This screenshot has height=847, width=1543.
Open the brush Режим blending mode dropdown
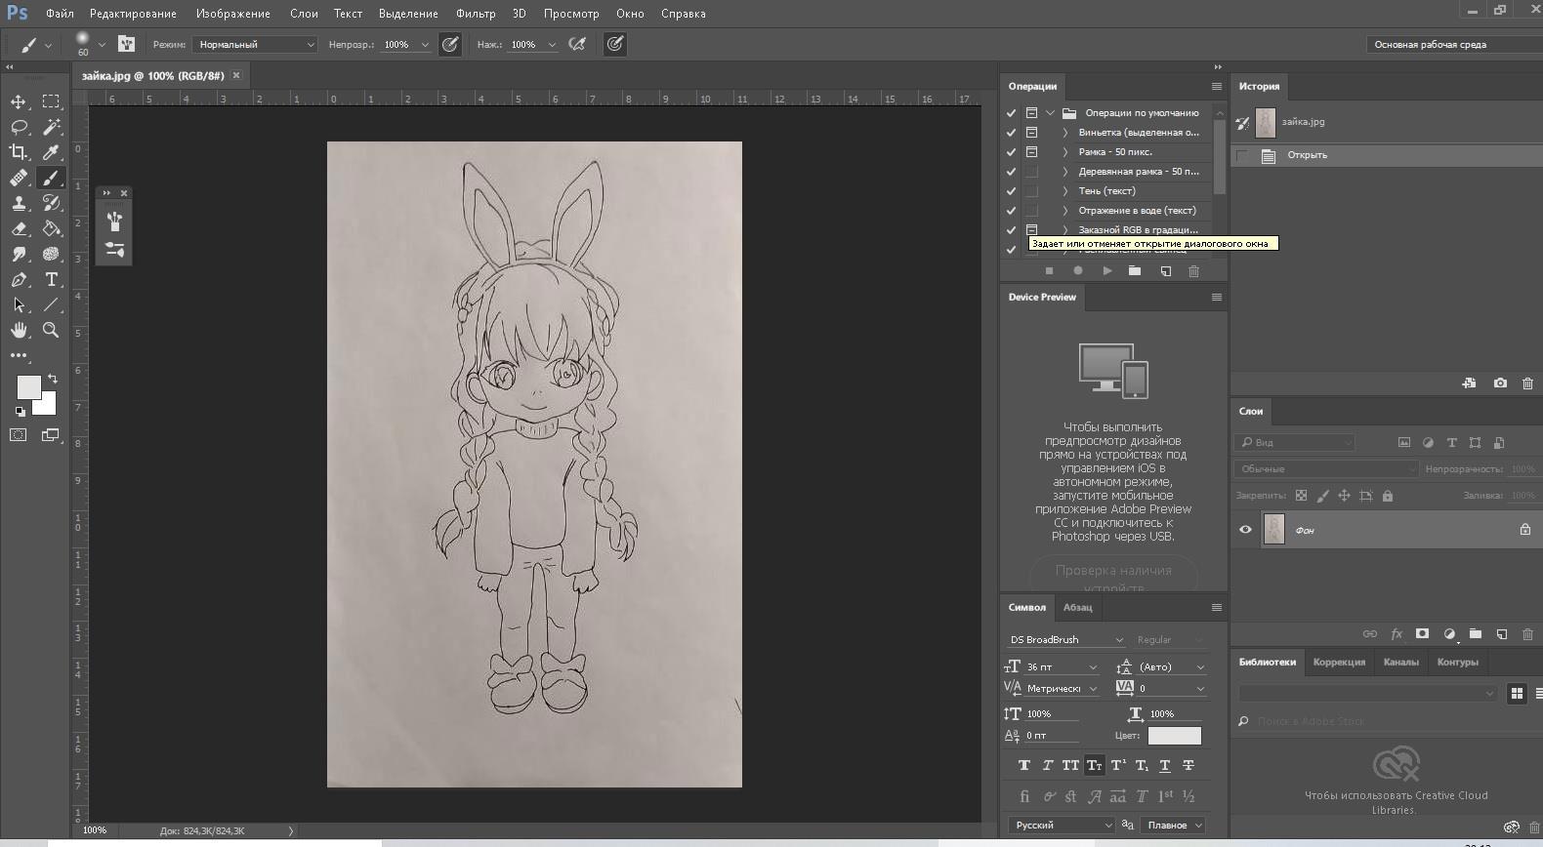tap(255, 45)
